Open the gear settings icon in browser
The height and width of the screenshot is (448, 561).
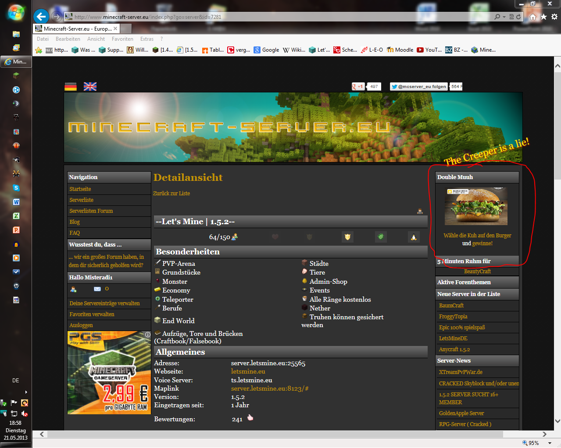[554, 17]
